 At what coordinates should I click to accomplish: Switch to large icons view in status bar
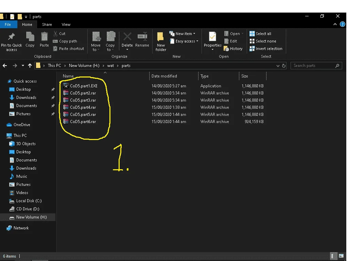click(x=341, y=256)
